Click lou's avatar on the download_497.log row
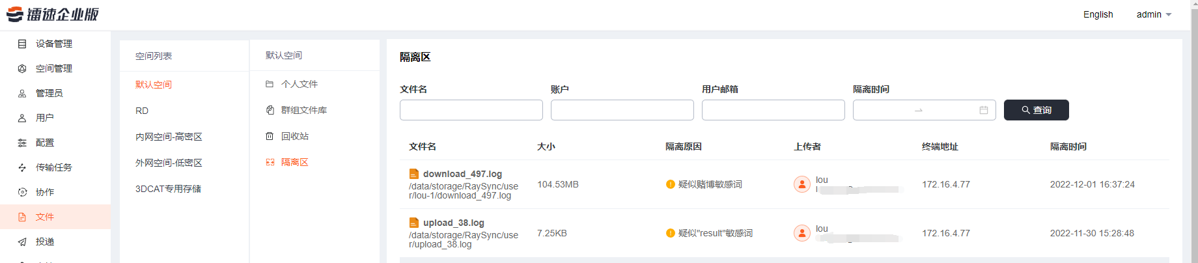1198x263 pixels. tap(802, 184)
